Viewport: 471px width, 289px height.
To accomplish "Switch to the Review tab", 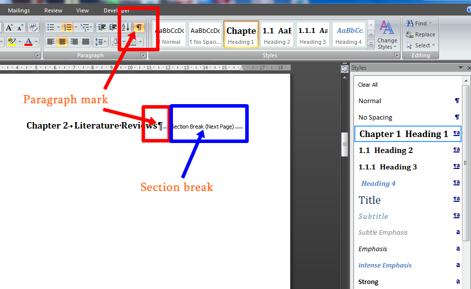I will (53, 10).
